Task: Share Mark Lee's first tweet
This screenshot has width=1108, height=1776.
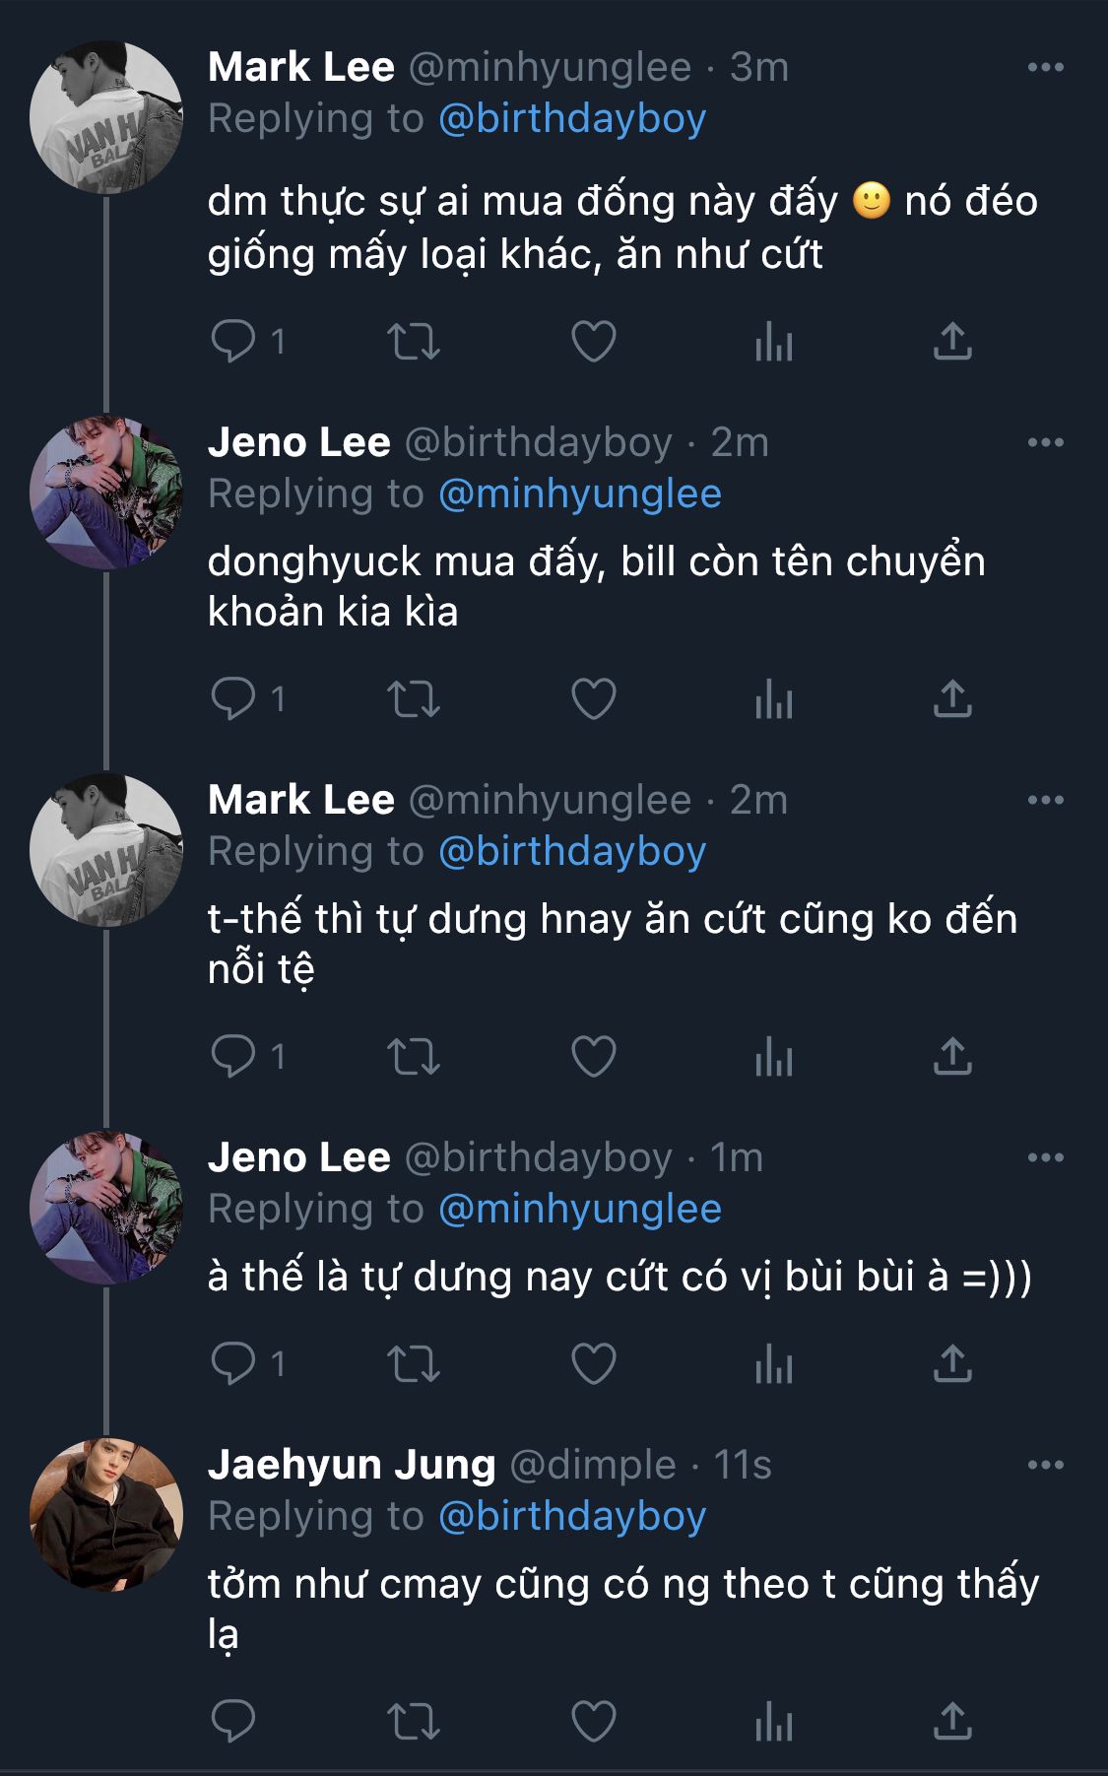Action: coord(952,342)
